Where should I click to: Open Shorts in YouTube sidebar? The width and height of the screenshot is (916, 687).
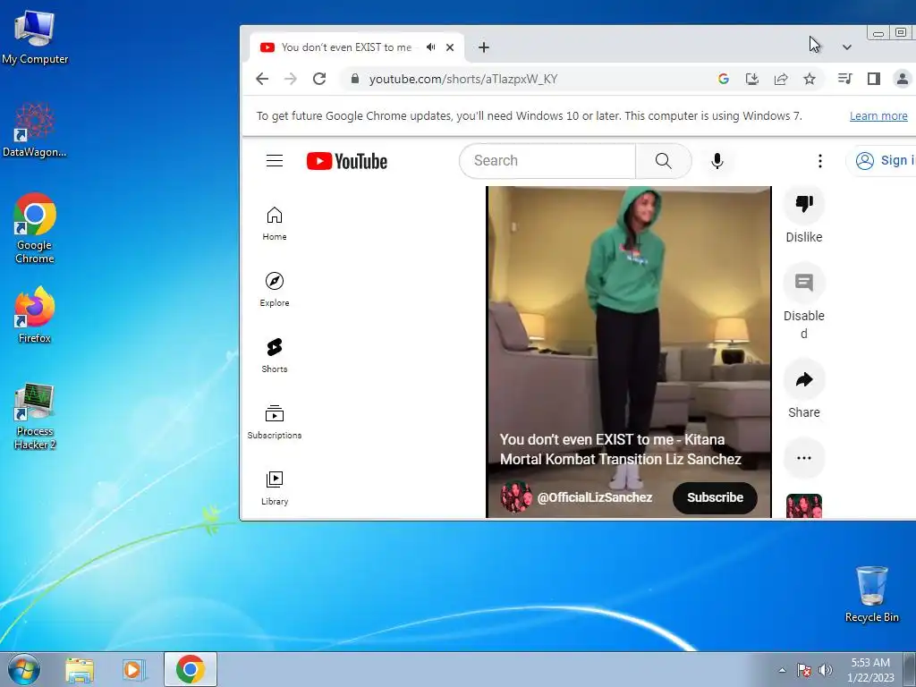tap(275, 356)
